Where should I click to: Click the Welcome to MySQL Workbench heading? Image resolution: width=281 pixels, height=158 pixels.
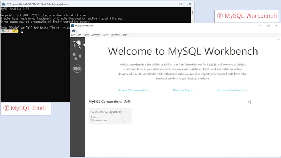click(x=183, y=52)
